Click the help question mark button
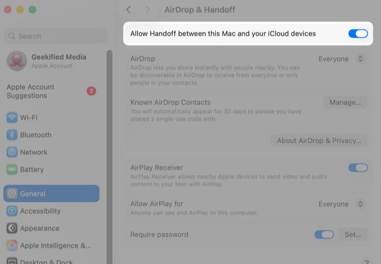Image resolution: width=381 pixels, height=264 pixels. pyautogui.click(x=367, y=261)
